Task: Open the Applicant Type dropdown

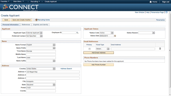Action: (x=41, y=33)
